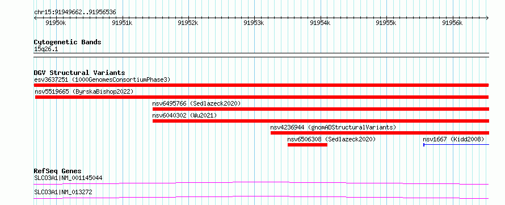Click the short nsv6506308 red bar
The image size is (505, 205).
(308, 145)
